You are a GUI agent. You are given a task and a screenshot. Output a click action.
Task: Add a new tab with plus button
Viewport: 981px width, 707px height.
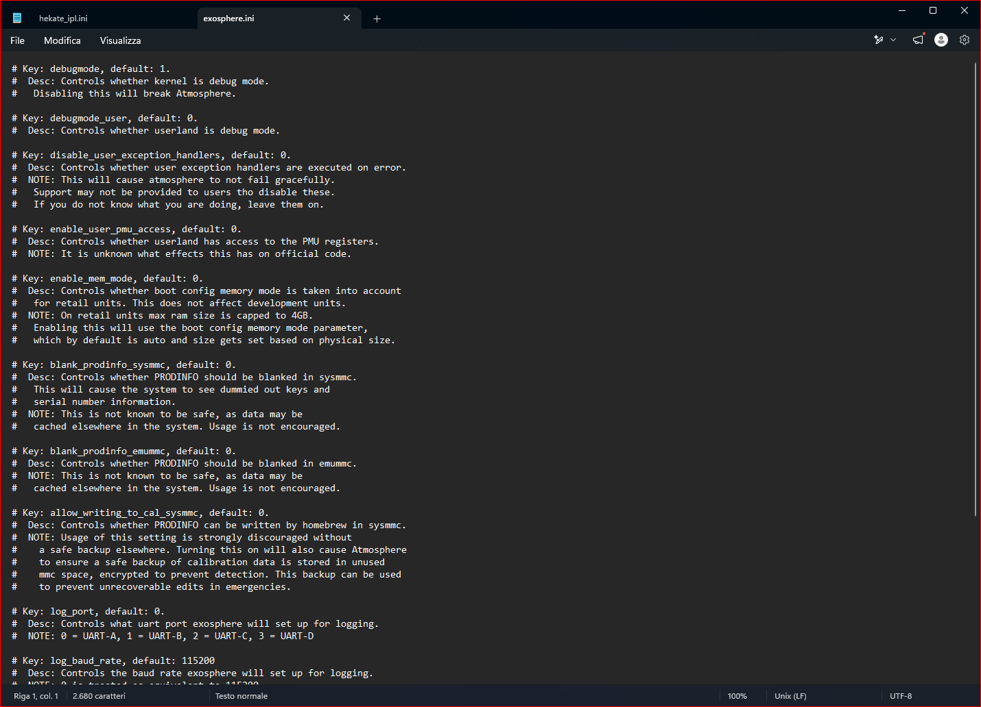(x=377, y=18)
